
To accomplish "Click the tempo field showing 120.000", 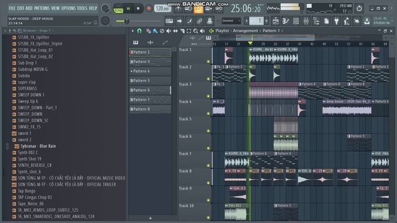I will click(163, 9).
